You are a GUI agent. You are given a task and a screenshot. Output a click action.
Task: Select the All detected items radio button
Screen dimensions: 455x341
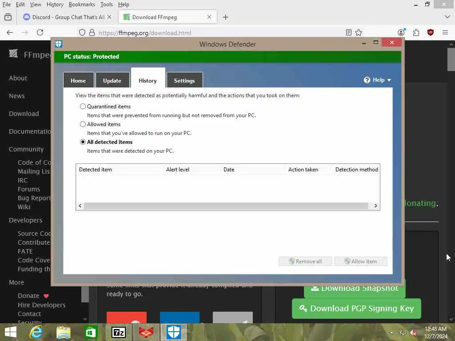pyautogui.click(x=83, y=142)
